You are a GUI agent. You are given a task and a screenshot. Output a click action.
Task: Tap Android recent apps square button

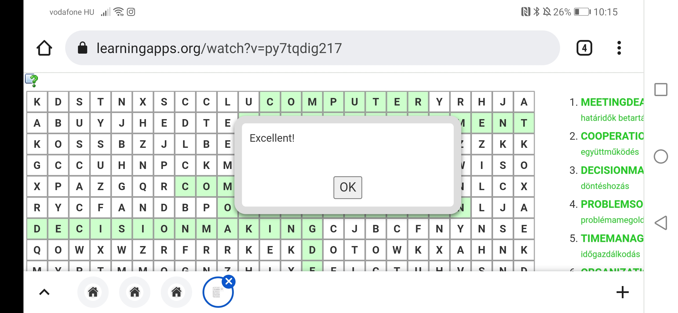click(661, 90)
